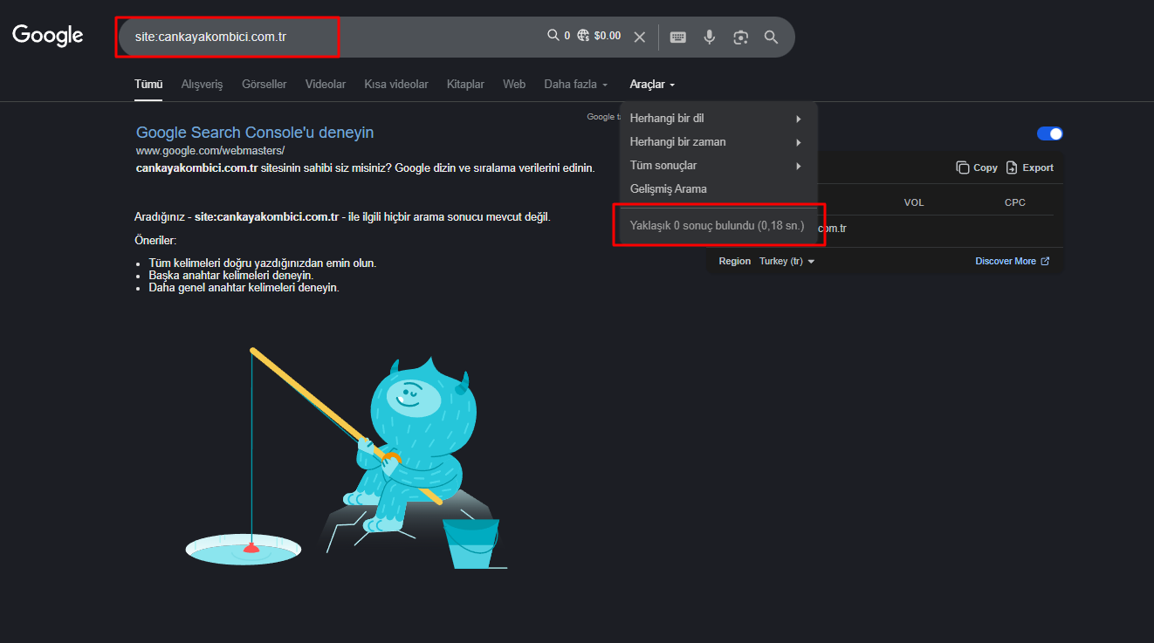Screen dimensions: 1154x643
Task: Open the Discover More external link
Action: click(1013, 261)
